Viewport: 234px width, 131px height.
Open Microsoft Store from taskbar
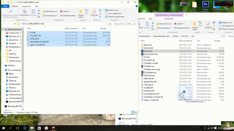pyautogui.click(x=39, y=128)
